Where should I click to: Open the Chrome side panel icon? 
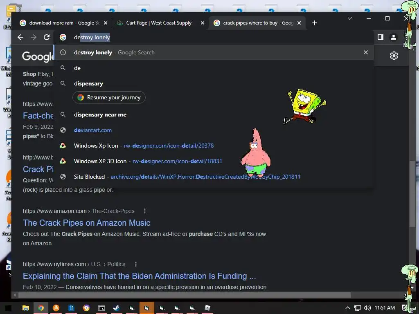[380, 37]
